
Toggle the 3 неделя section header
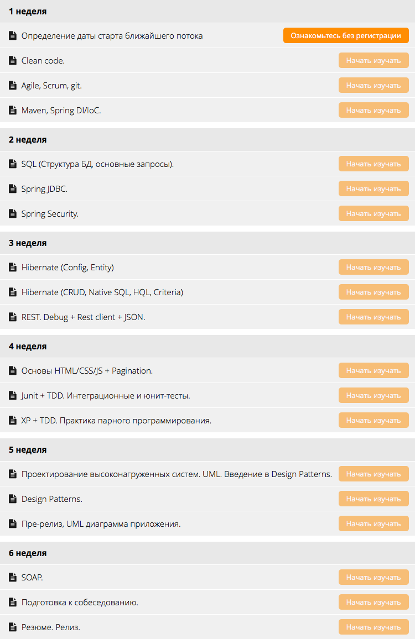(28, 243)
